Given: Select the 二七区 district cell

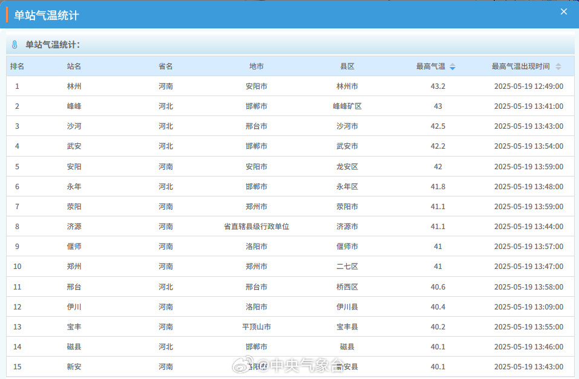Looking at the screenshot, I should coord(347,267).
